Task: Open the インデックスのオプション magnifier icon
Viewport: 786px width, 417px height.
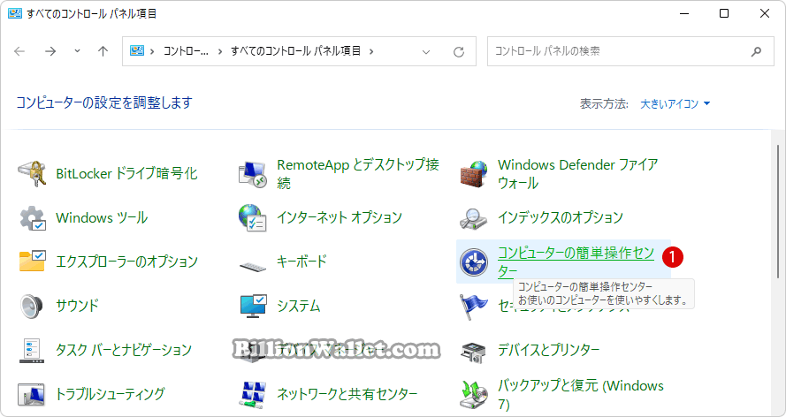Action: (474, 218)
